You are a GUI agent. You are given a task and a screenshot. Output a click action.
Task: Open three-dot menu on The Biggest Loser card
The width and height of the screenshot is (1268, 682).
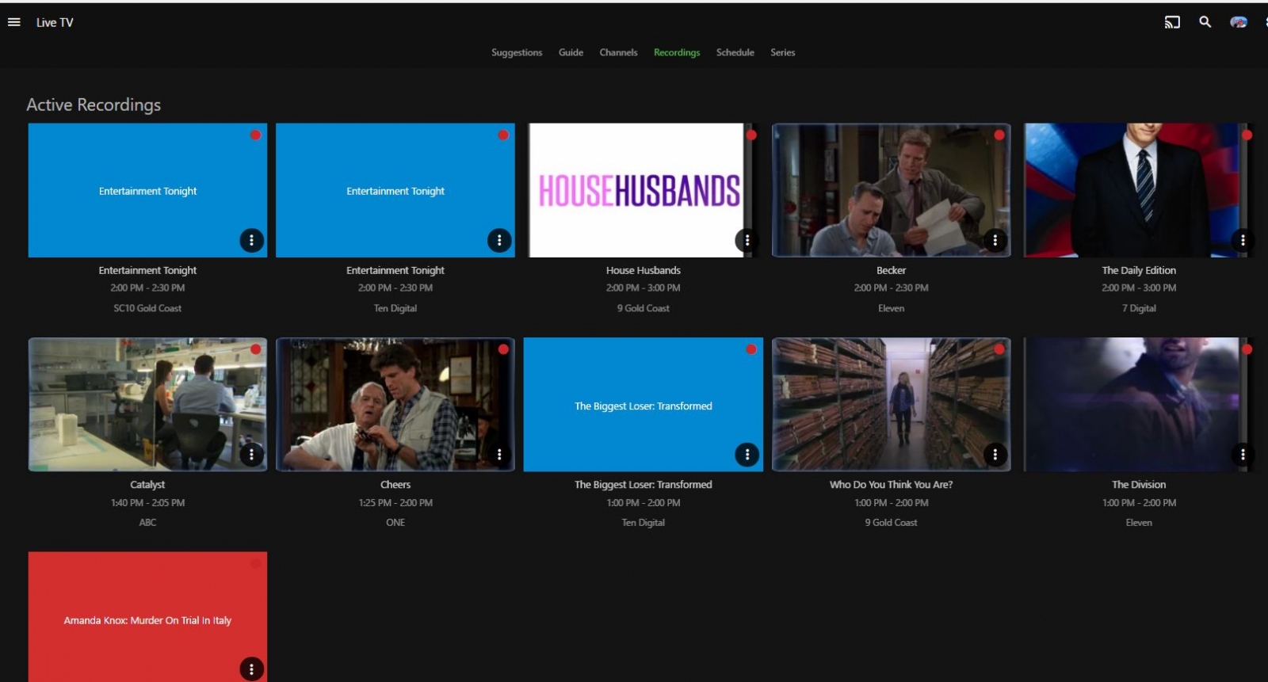coord(747,455)
